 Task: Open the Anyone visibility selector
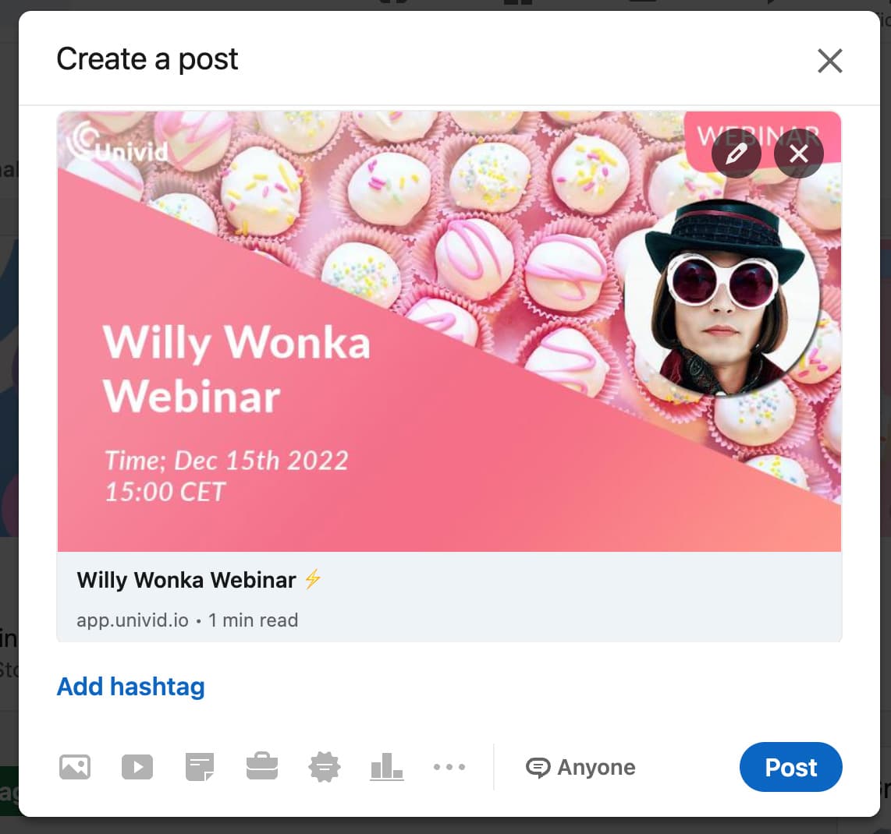pos(580,767)
